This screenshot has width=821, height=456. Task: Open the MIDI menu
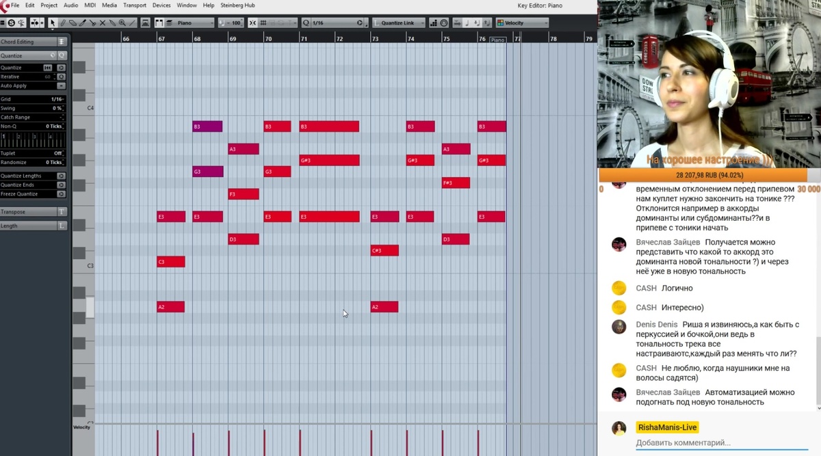click(x=89, y=5)
